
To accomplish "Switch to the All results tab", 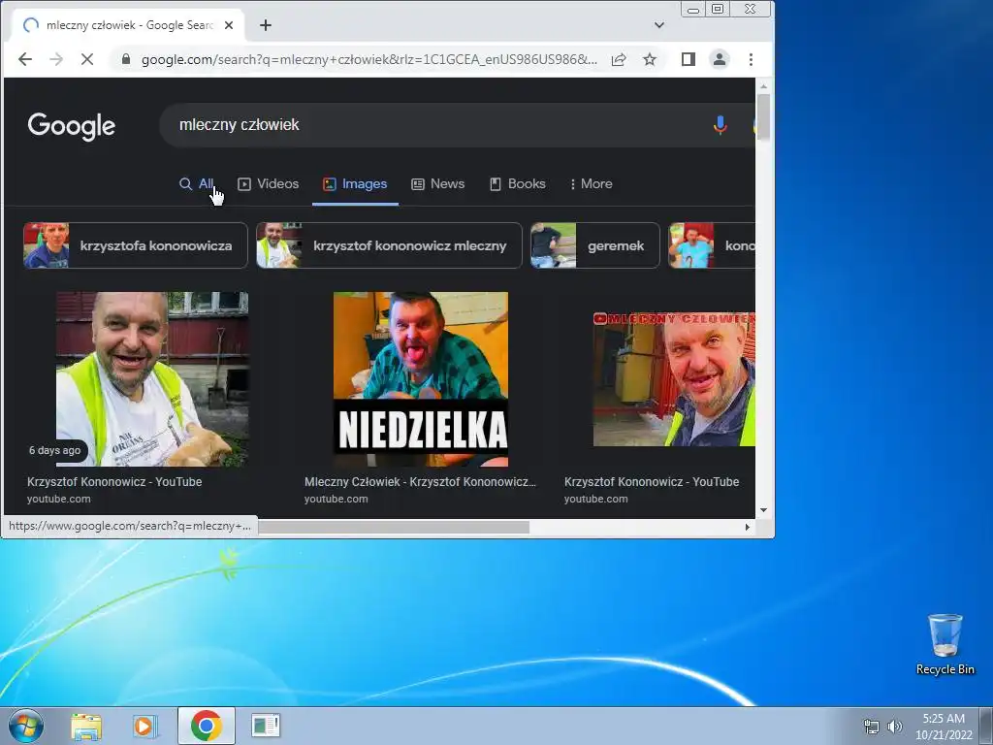I will pos(196,183).
